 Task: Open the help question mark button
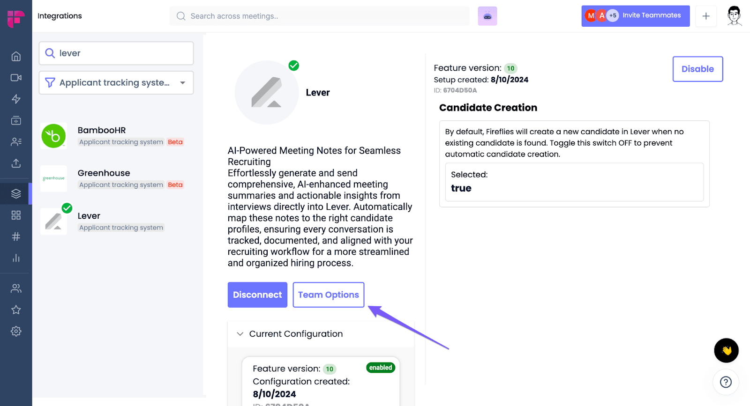point(726,382)
